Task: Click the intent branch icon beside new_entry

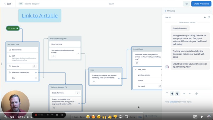Action: coord(136,70)
